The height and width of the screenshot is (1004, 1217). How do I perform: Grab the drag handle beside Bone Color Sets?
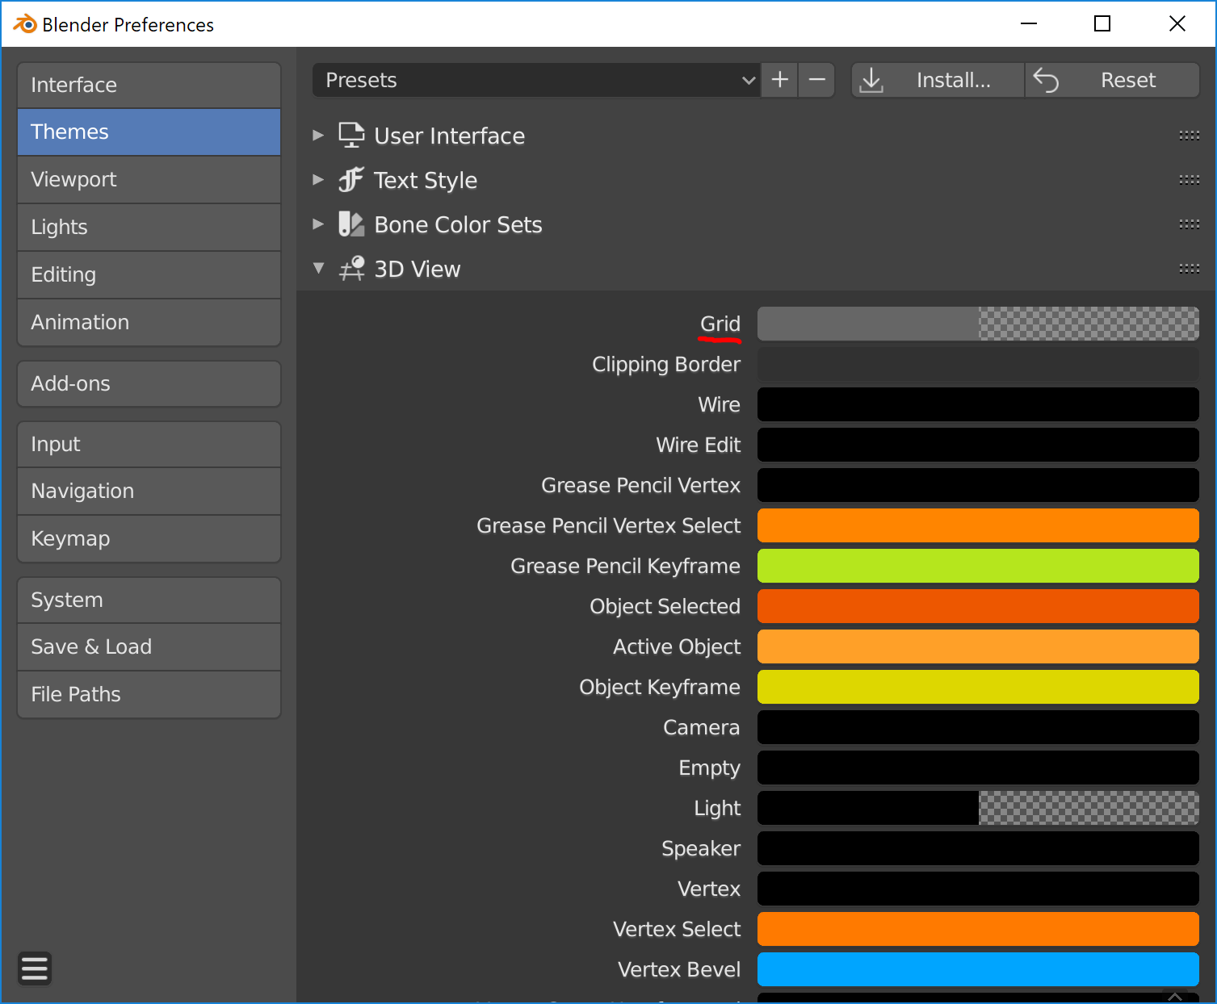(1189, 224)
